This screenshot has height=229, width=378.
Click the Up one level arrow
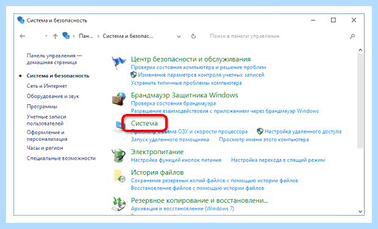click(55, 37)
